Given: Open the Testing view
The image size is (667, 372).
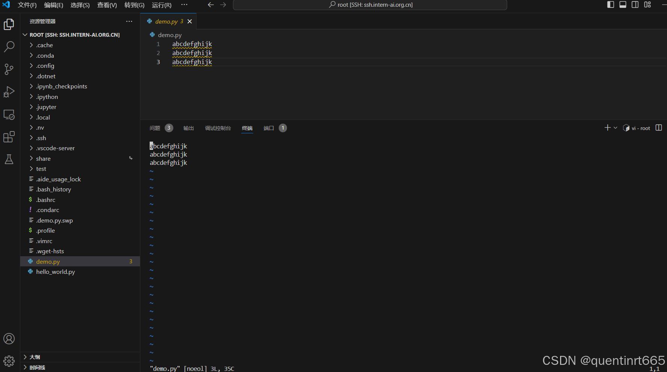Looking at the screenshot, I should tap(9, 159).
